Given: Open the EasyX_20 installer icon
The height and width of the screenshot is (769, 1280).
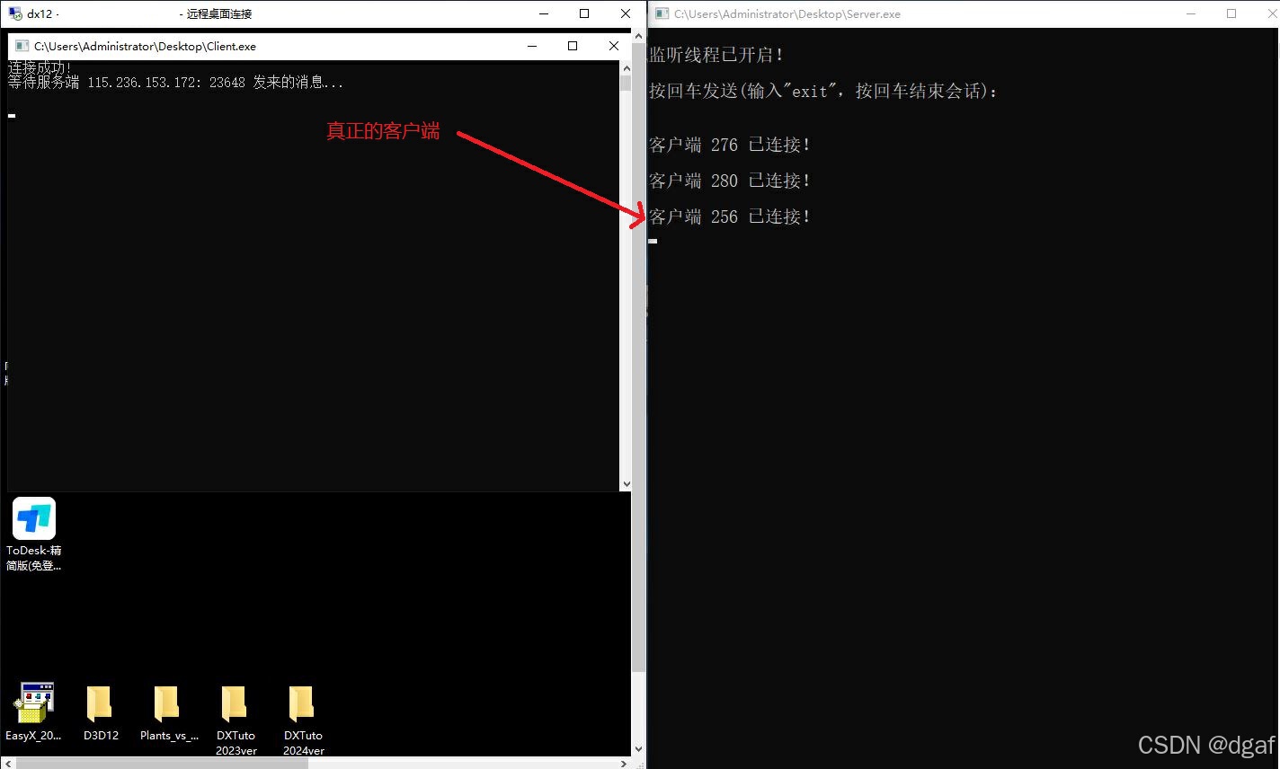Looking at the screenshot, I should coord(33,712).
